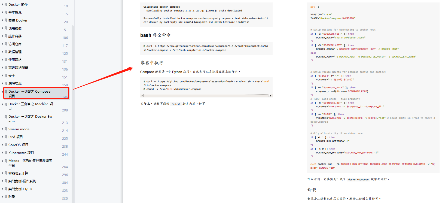Screen dimensions: 448x203
Task: Click the bookmark icon beside Swarm mode
Action: pyautogui.click(x=6, y=129)
